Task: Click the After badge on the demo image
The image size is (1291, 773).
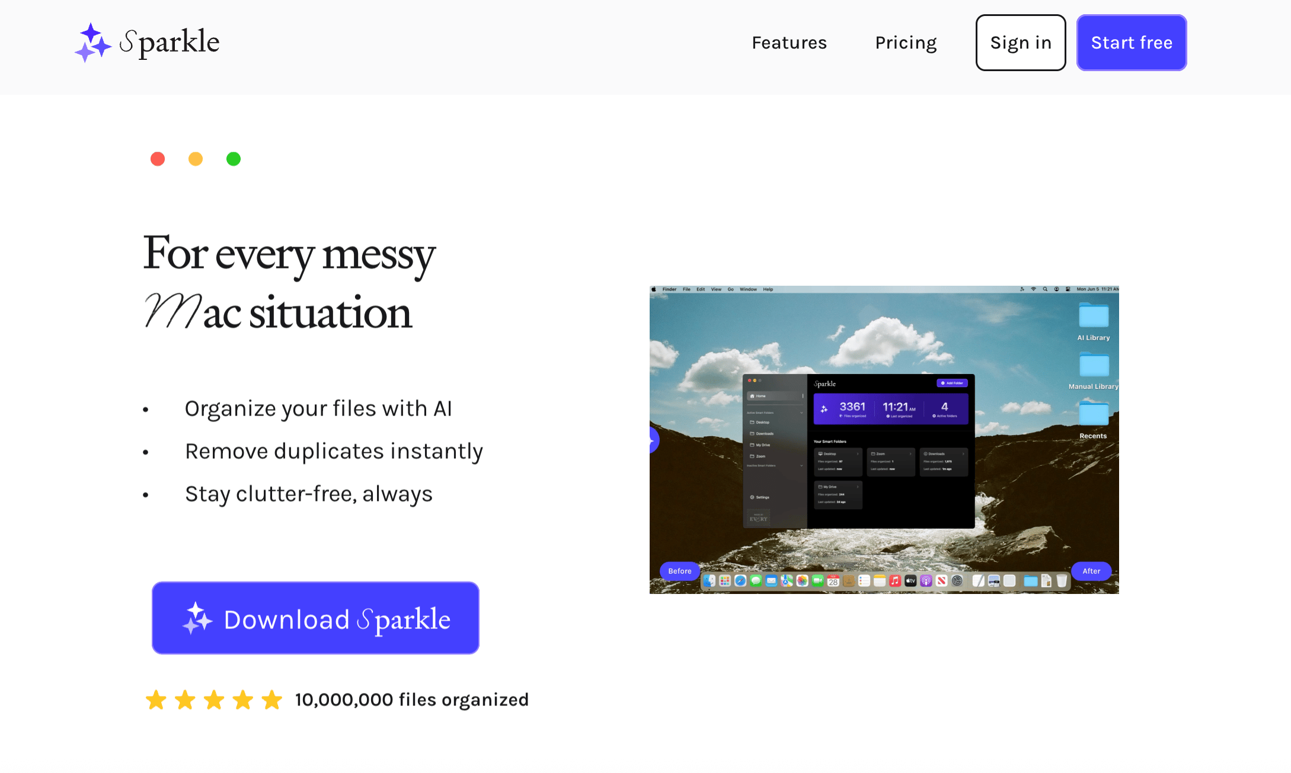Action: [1091, 571]
